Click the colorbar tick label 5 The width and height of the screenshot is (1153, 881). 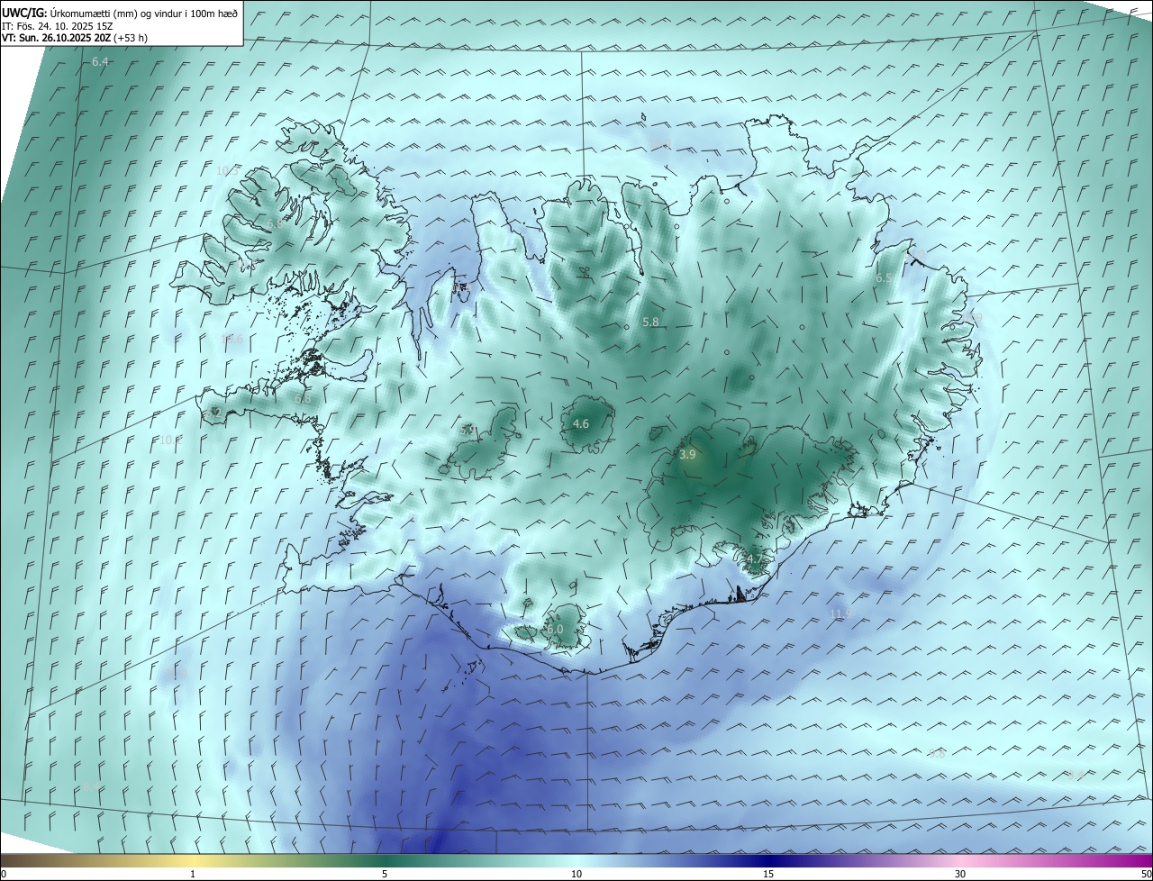tap(385, 874)
